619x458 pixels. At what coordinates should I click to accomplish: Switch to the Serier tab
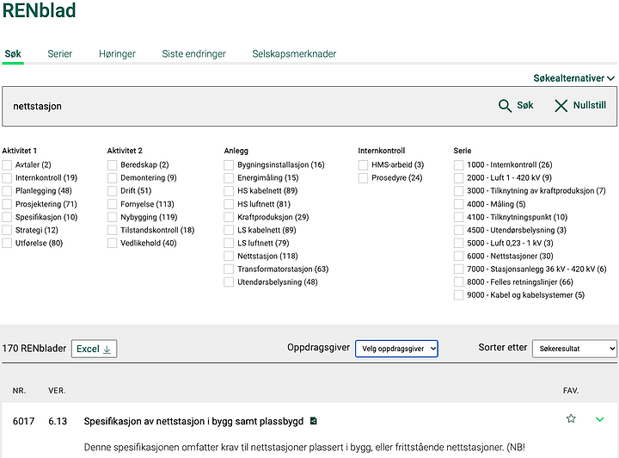tap(59, 53)
